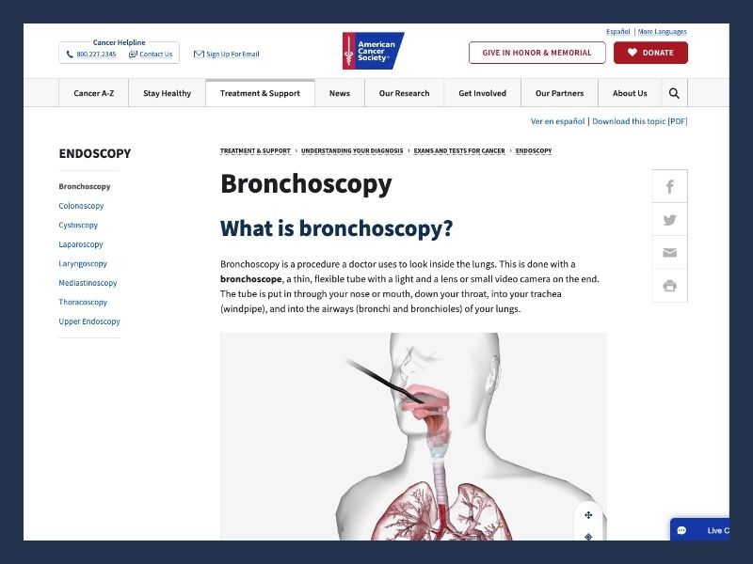
Task: Email this page using envelope icon
Action: (x=669, y=253)
